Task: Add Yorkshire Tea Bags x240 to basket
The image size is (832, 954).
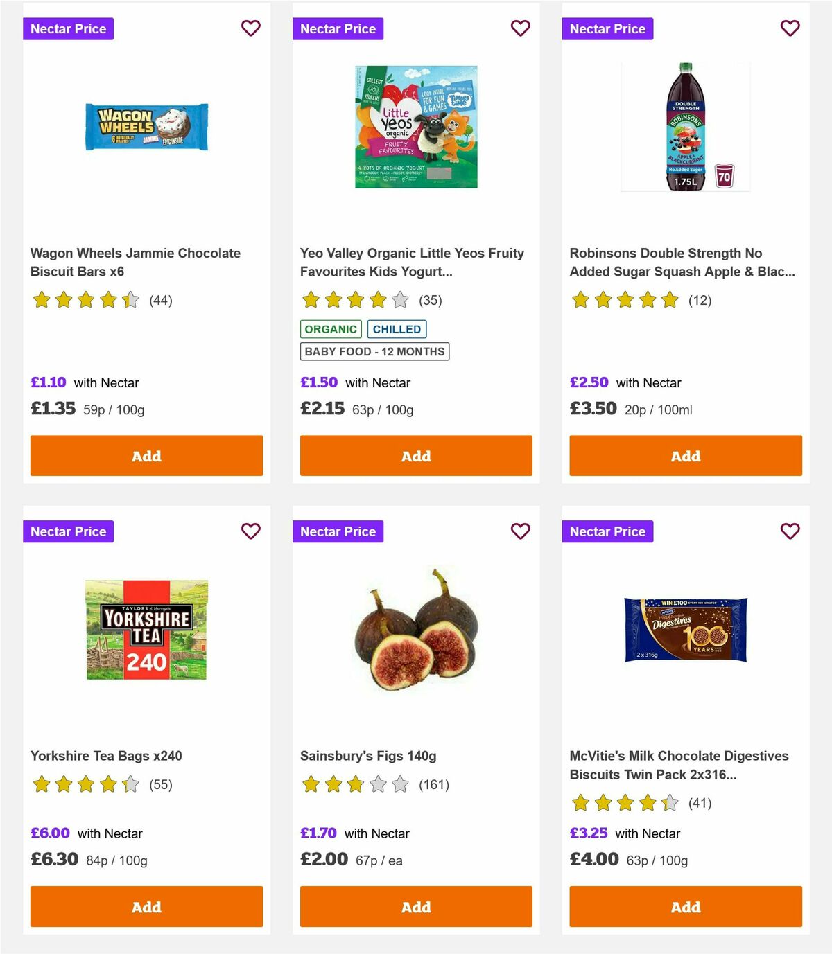Action: click(146, 906)
